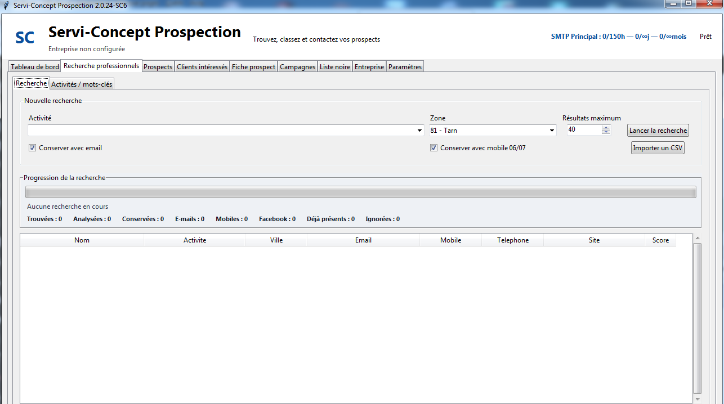
Task: Switch to Activités / mots-clés sub-tab
Action: [82, 84]
